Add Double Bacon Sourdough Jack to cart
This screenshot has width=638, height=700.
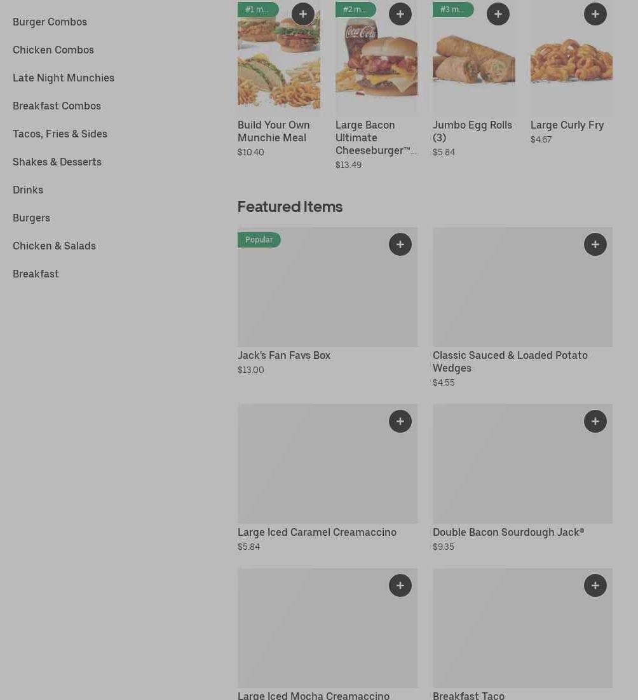595,421
